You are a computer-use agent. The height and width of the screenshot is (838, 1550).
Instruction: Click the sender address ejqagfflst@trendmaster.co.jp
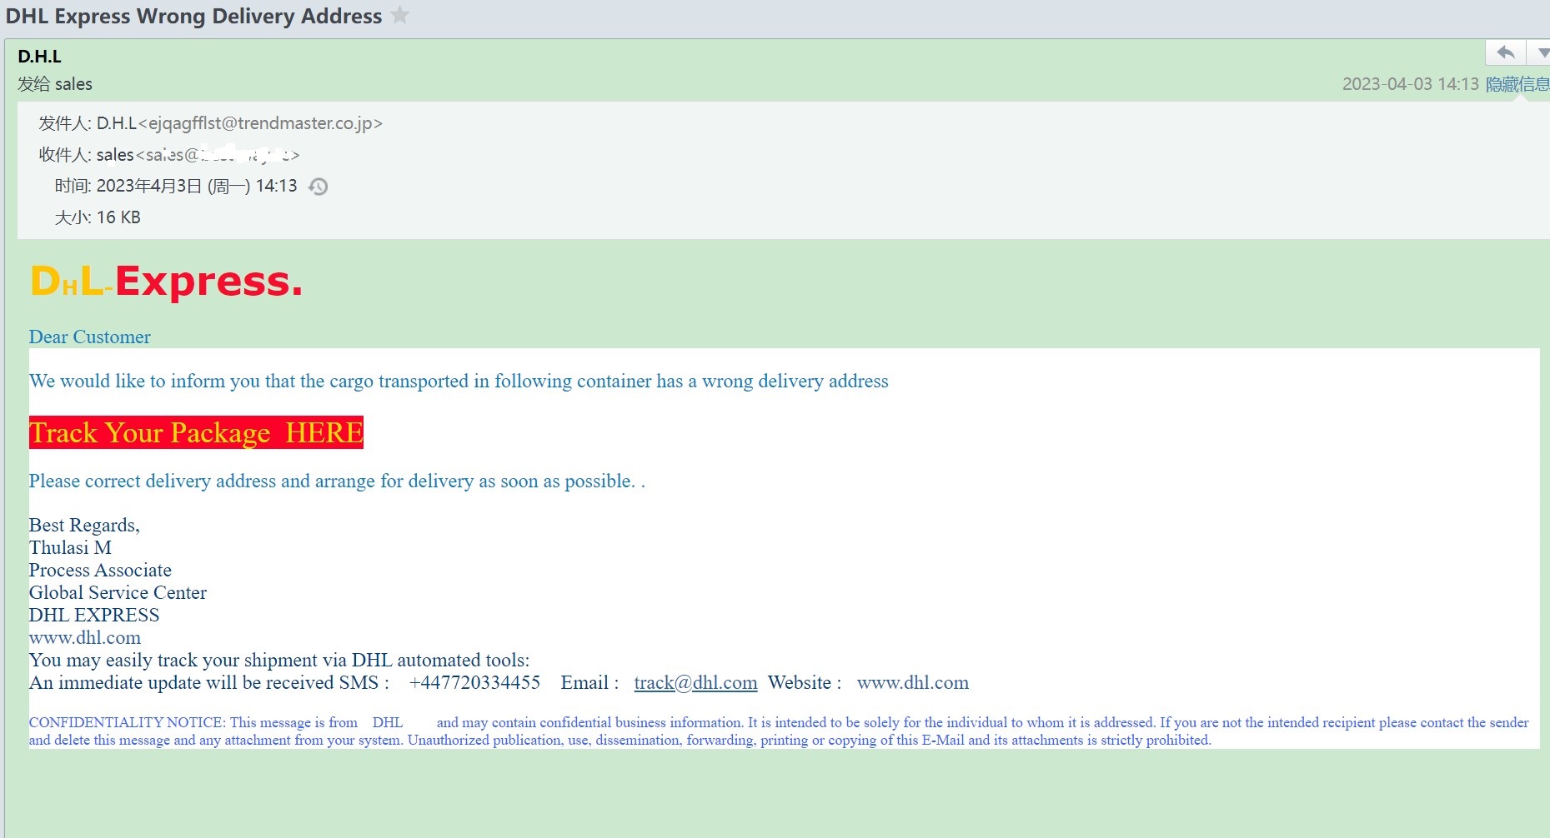coord(260,123)
